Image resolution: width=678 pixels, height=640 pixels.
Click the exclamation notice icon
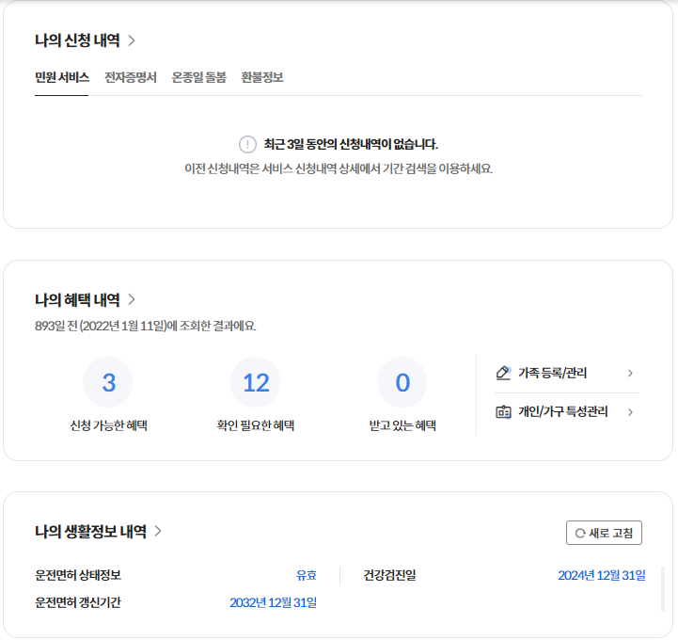coord(247,145)
